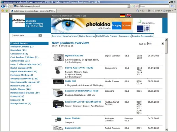Select the Camcorders tab
This screenshot has width=177, height=132.
(x=125, y=36)
